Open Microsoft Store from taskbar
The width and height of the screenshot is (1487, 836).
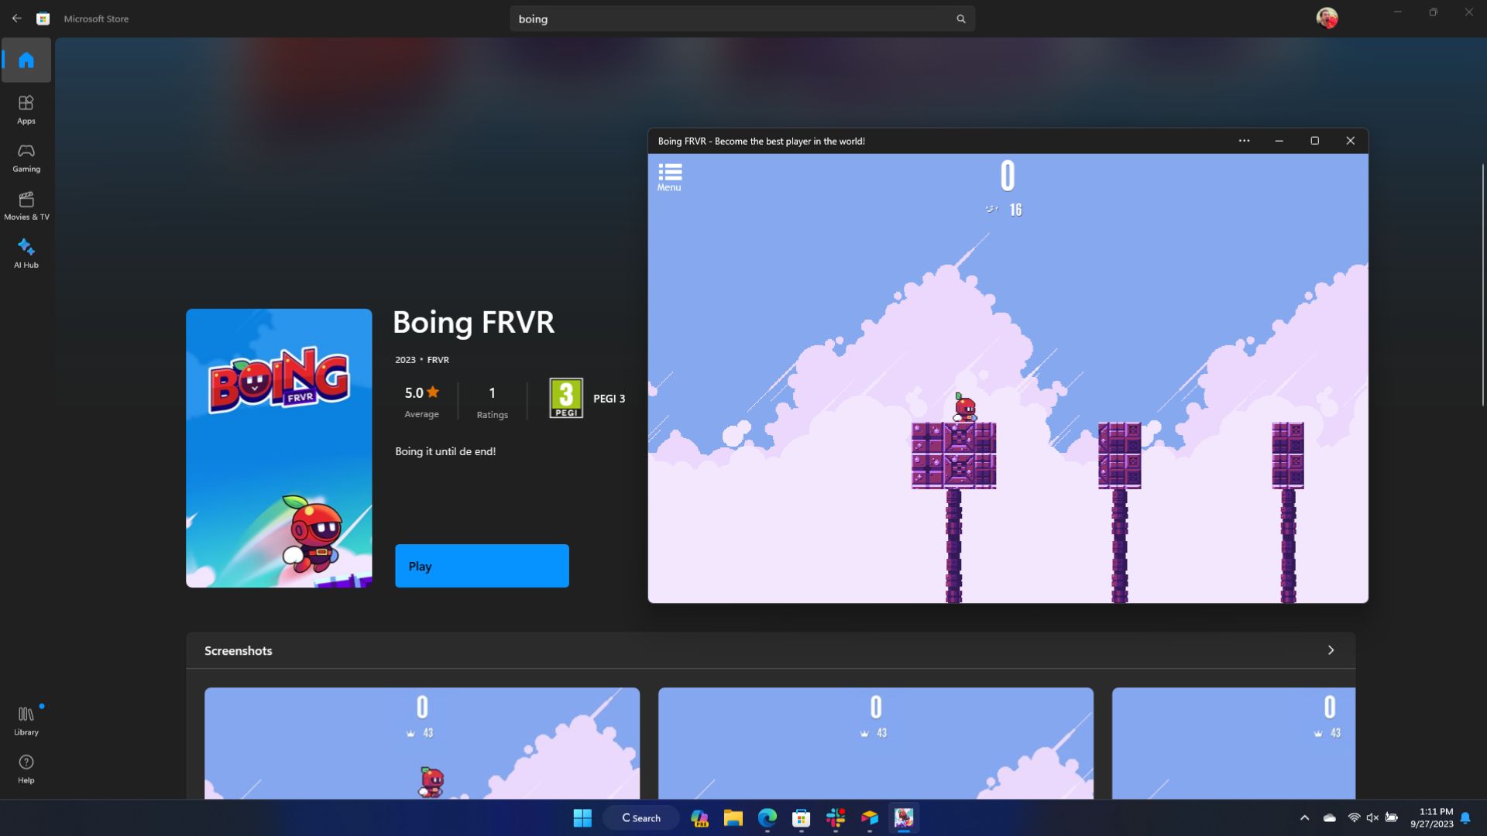(x=802, y=818)
